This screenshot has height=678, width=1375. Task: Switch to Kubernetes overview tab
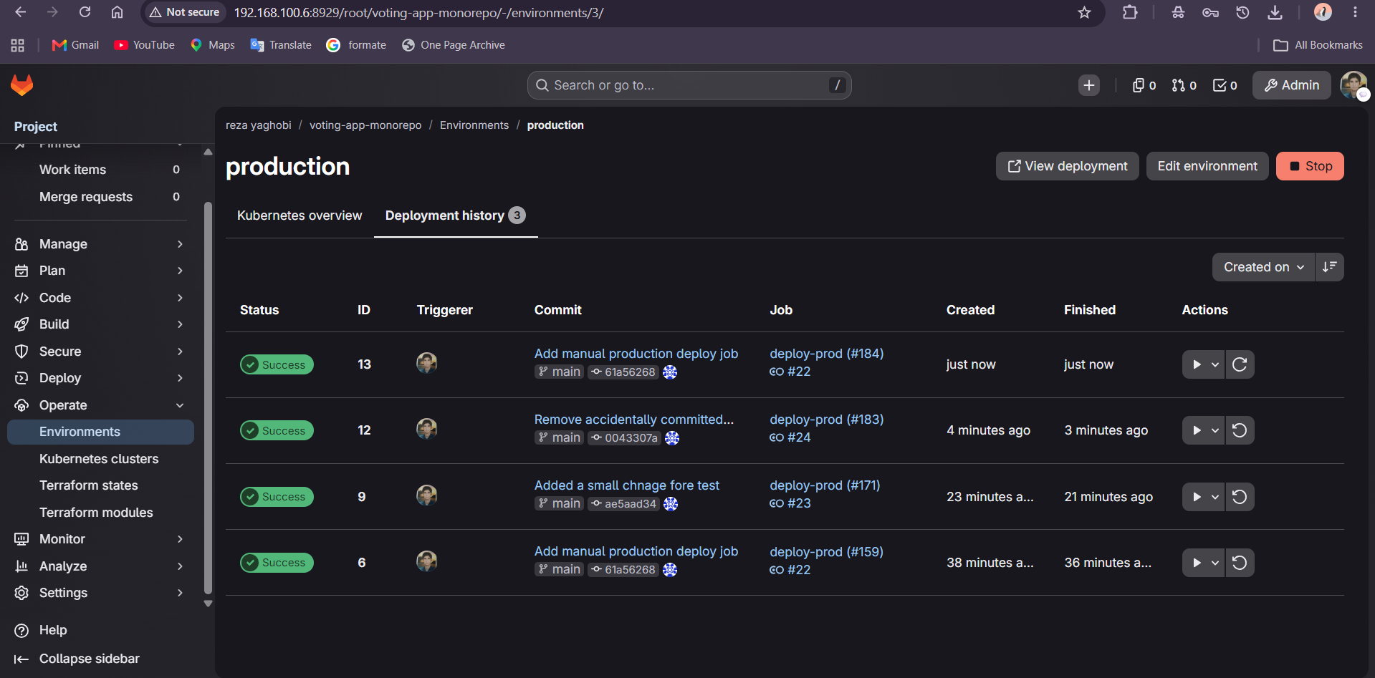point(300,215)
